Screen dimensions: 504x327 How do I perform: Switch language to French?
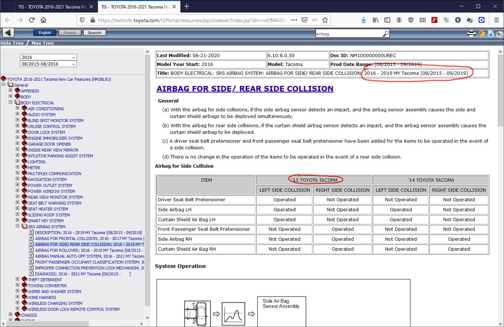(x=70, y=33)
